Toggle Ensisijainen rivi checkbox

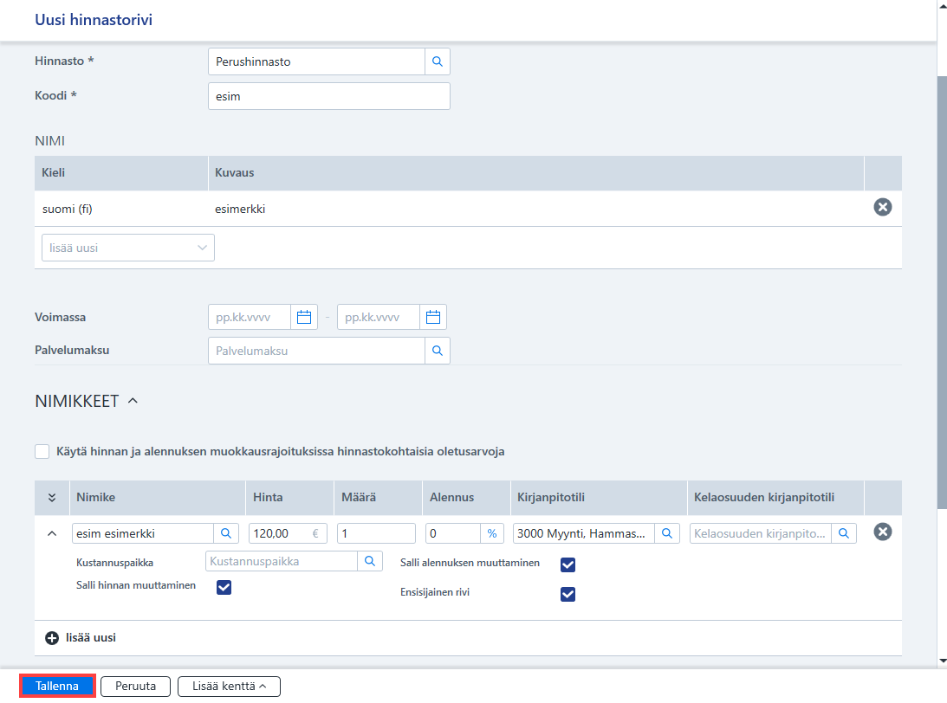pyautogui.click(x=568, y=595)
